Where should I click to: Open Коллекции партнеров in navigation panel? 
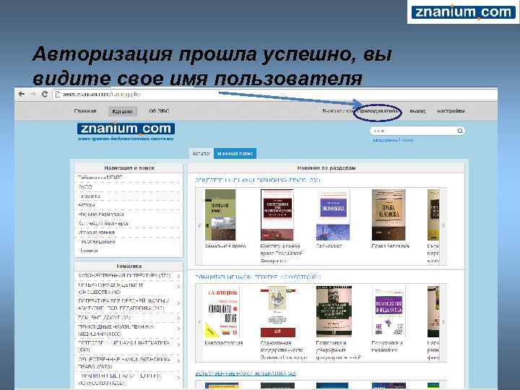(x=103, y=223)
